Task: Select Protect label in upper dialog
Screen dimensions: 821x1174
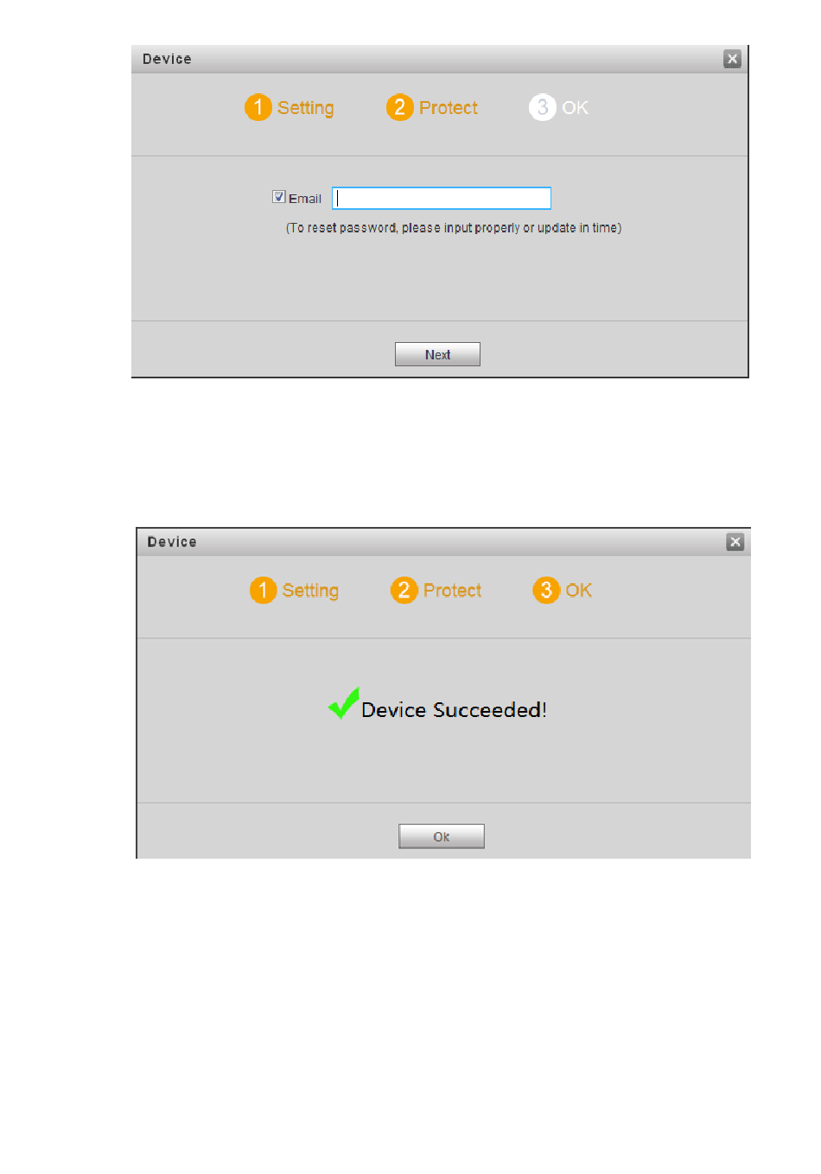Action: point(449,108)
